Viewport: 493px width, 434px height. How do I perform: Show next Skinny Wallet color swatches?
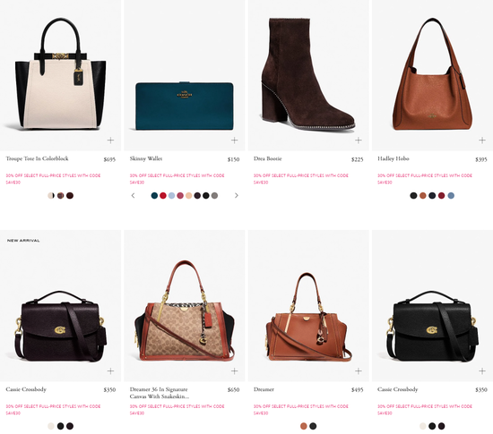(x=237, y=195)
